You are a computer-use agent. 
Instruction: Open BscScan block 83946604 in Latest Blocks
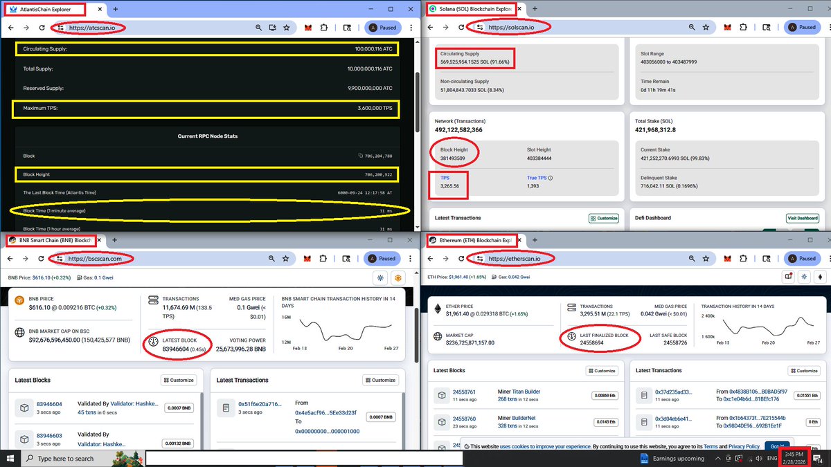pyautogui.click(x=49, y=404)
